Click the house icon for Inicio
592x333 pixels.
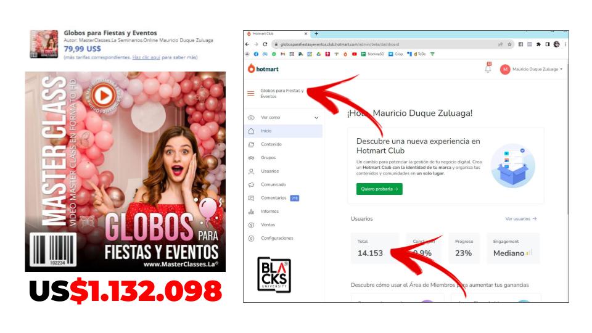pos(251,131)
